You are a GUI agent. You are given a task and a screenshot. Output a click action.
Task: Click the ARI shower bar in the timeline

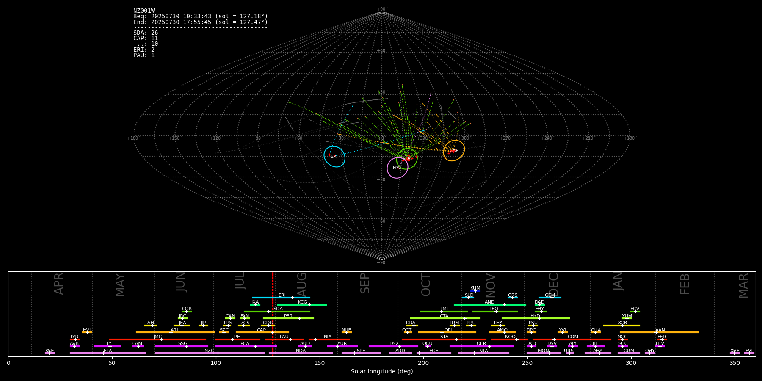175,332
